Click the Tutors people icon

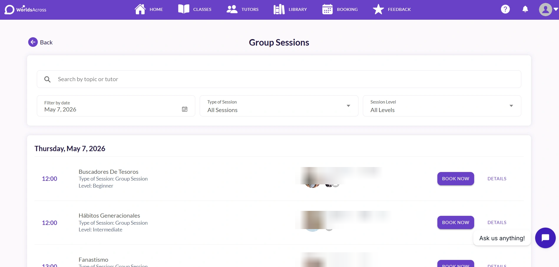232,9
